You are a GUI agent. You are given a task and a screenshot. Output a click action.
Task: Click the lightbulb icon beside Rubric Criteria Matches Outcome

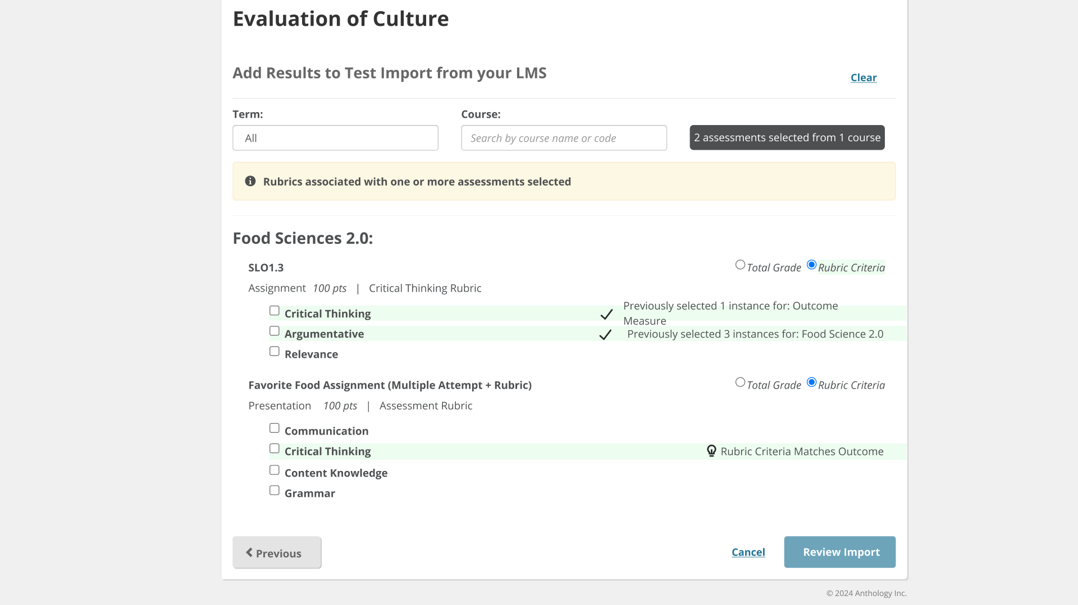pyautogui.click(x=711, y=451)
